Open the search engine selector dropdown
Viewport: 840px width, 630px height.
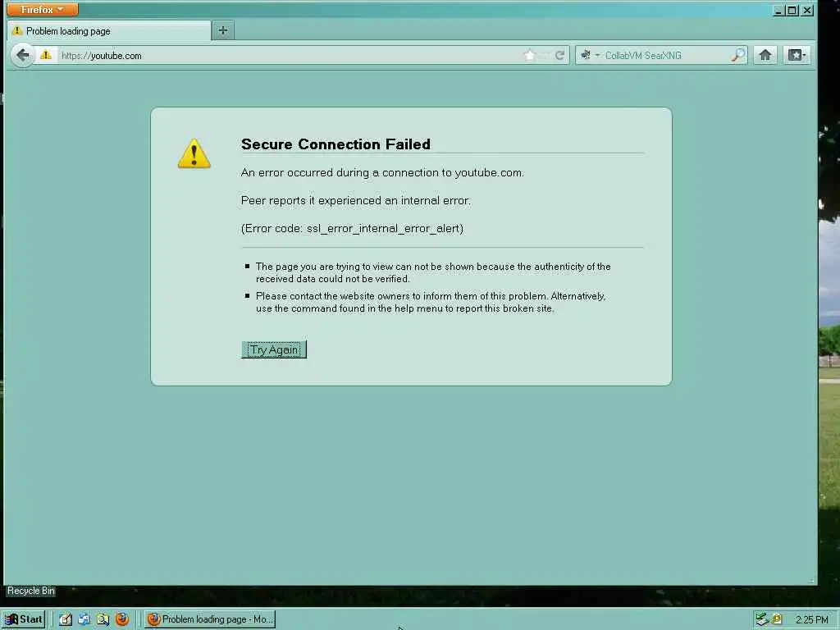pyautogui.click(x=589, y=55)
